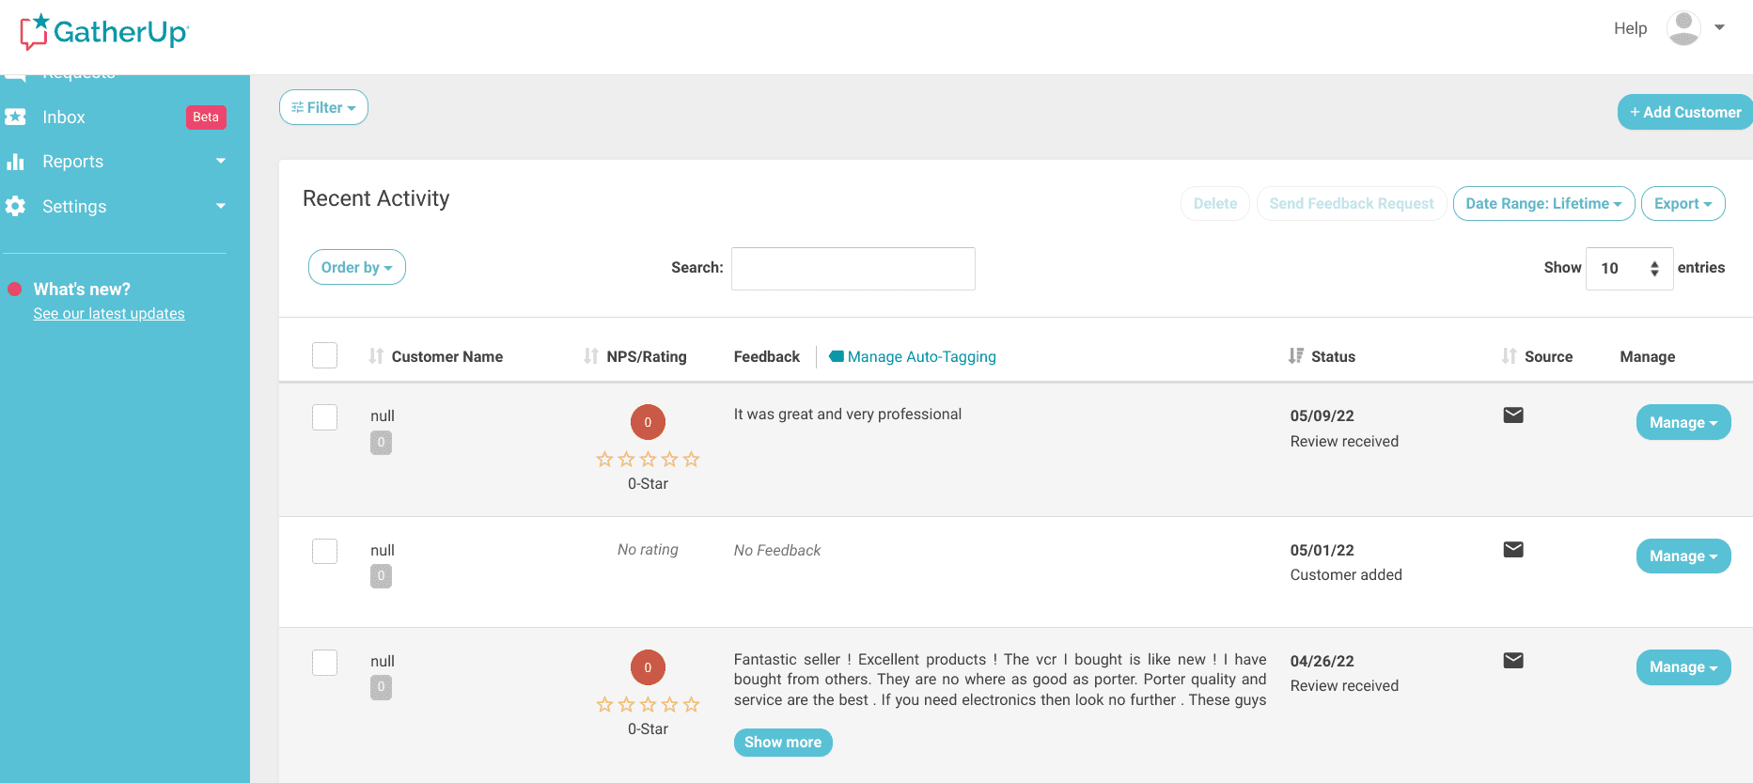
Task: Sort by Status column icon
Action: (x=1296, y=356)
